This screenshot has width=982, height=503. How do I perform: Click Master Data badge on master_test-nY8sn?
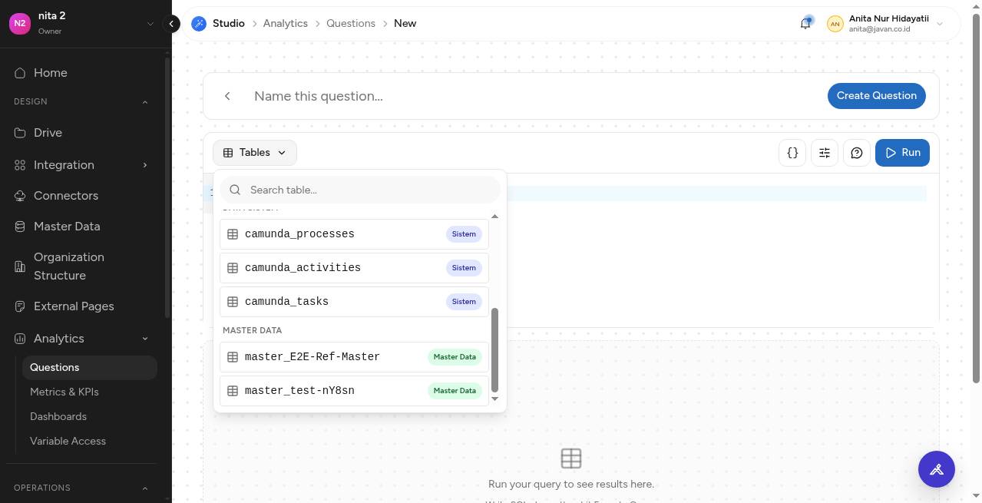click(x=455, y=391)
